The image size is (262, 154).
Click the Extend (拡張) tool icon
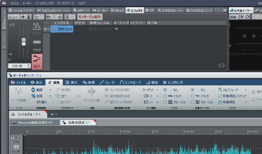click(33, 96)
